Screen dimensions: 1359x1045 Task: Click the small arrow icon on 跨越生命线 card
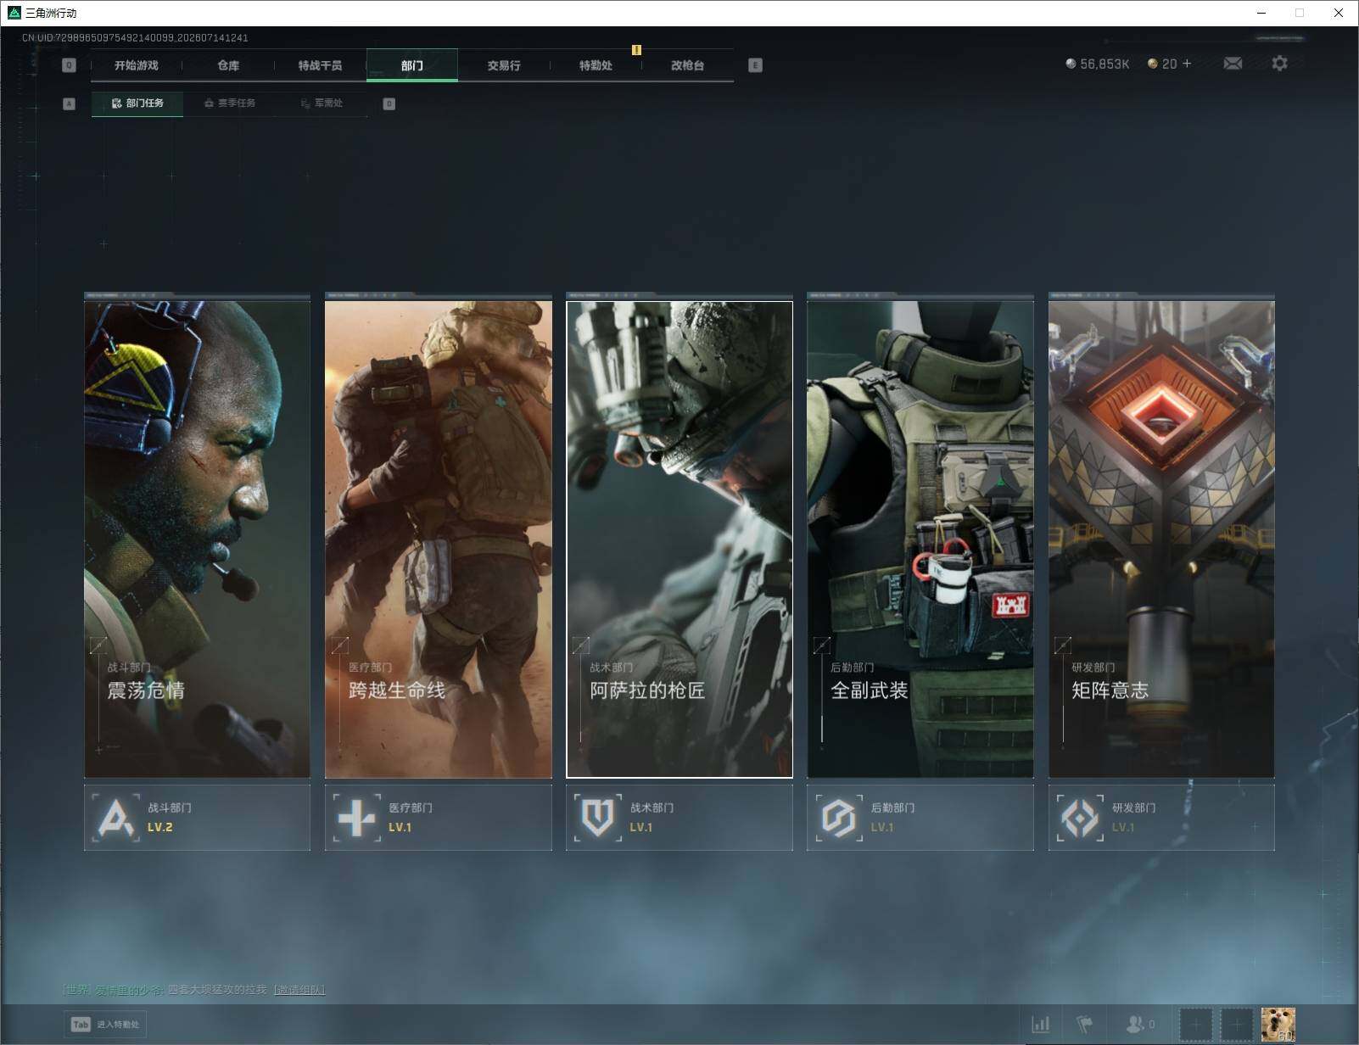click(x=339, y=645)
